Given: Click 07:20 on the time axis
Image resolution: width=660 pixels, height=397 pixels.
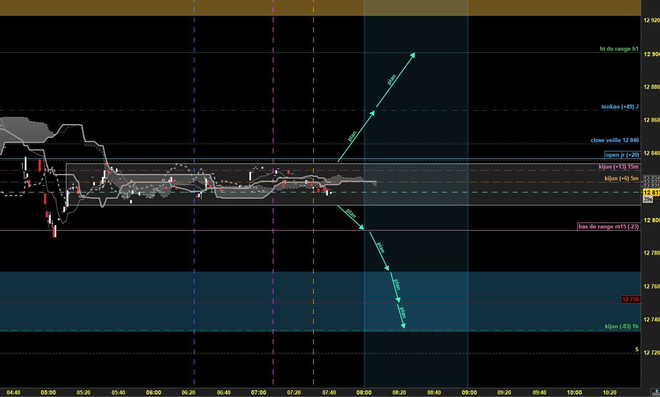Looking at the screenshot, I should tap(294, 392).
